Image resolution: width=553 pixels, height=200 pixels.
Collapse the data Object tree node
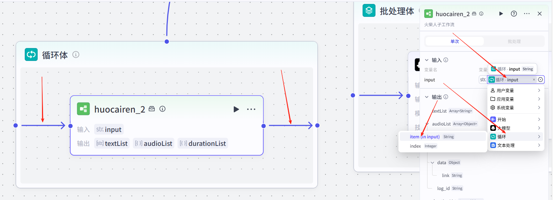tap(433, 163)
